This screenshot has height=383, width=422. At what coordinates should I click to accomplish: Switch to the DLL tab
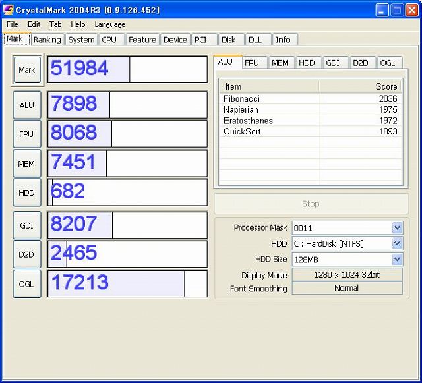pos(258,40)
